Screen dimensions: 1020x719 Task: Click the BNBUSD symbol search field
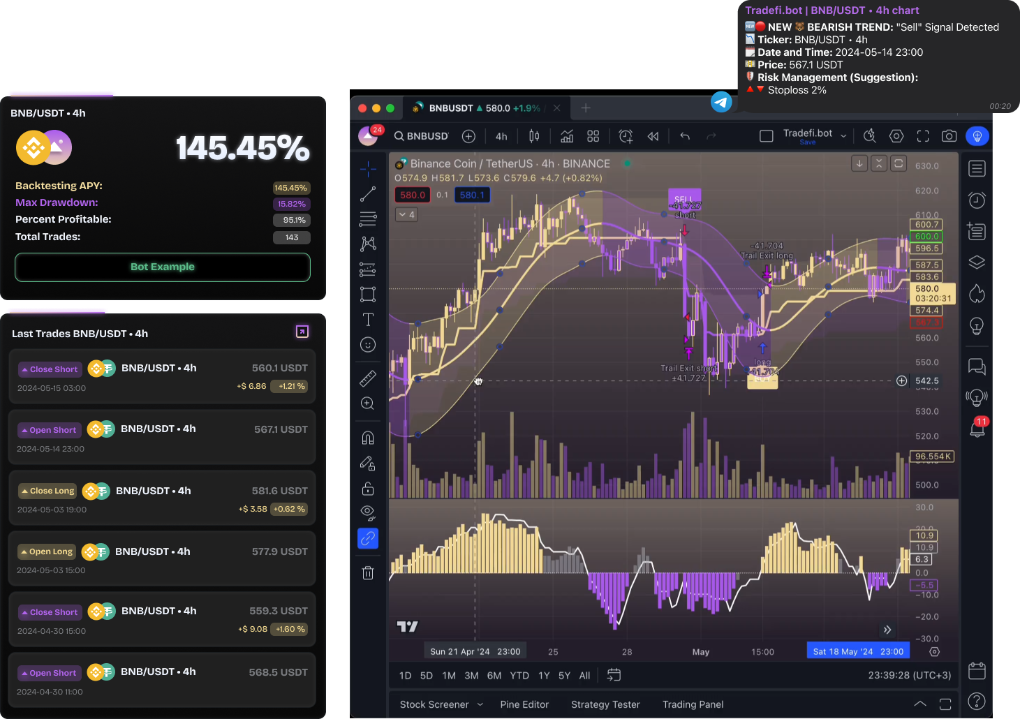coord(421,136)
